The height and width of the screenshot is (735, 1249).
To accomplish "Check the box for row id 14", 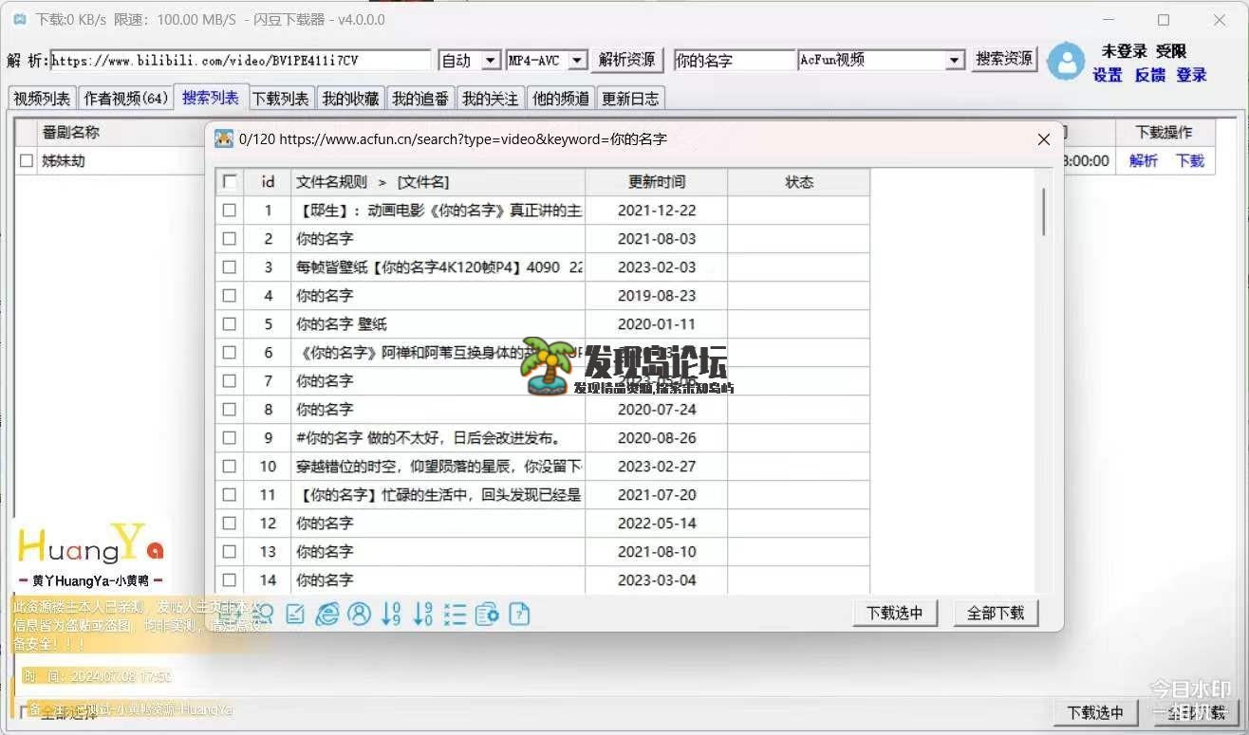I will [x=230, y=580].
